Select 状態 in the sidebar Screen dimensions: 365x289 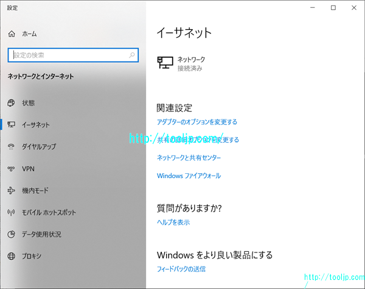point(29,103)
